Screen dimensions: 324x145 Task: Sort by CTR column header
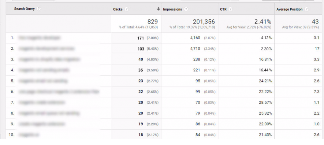(x=223, y=9)
